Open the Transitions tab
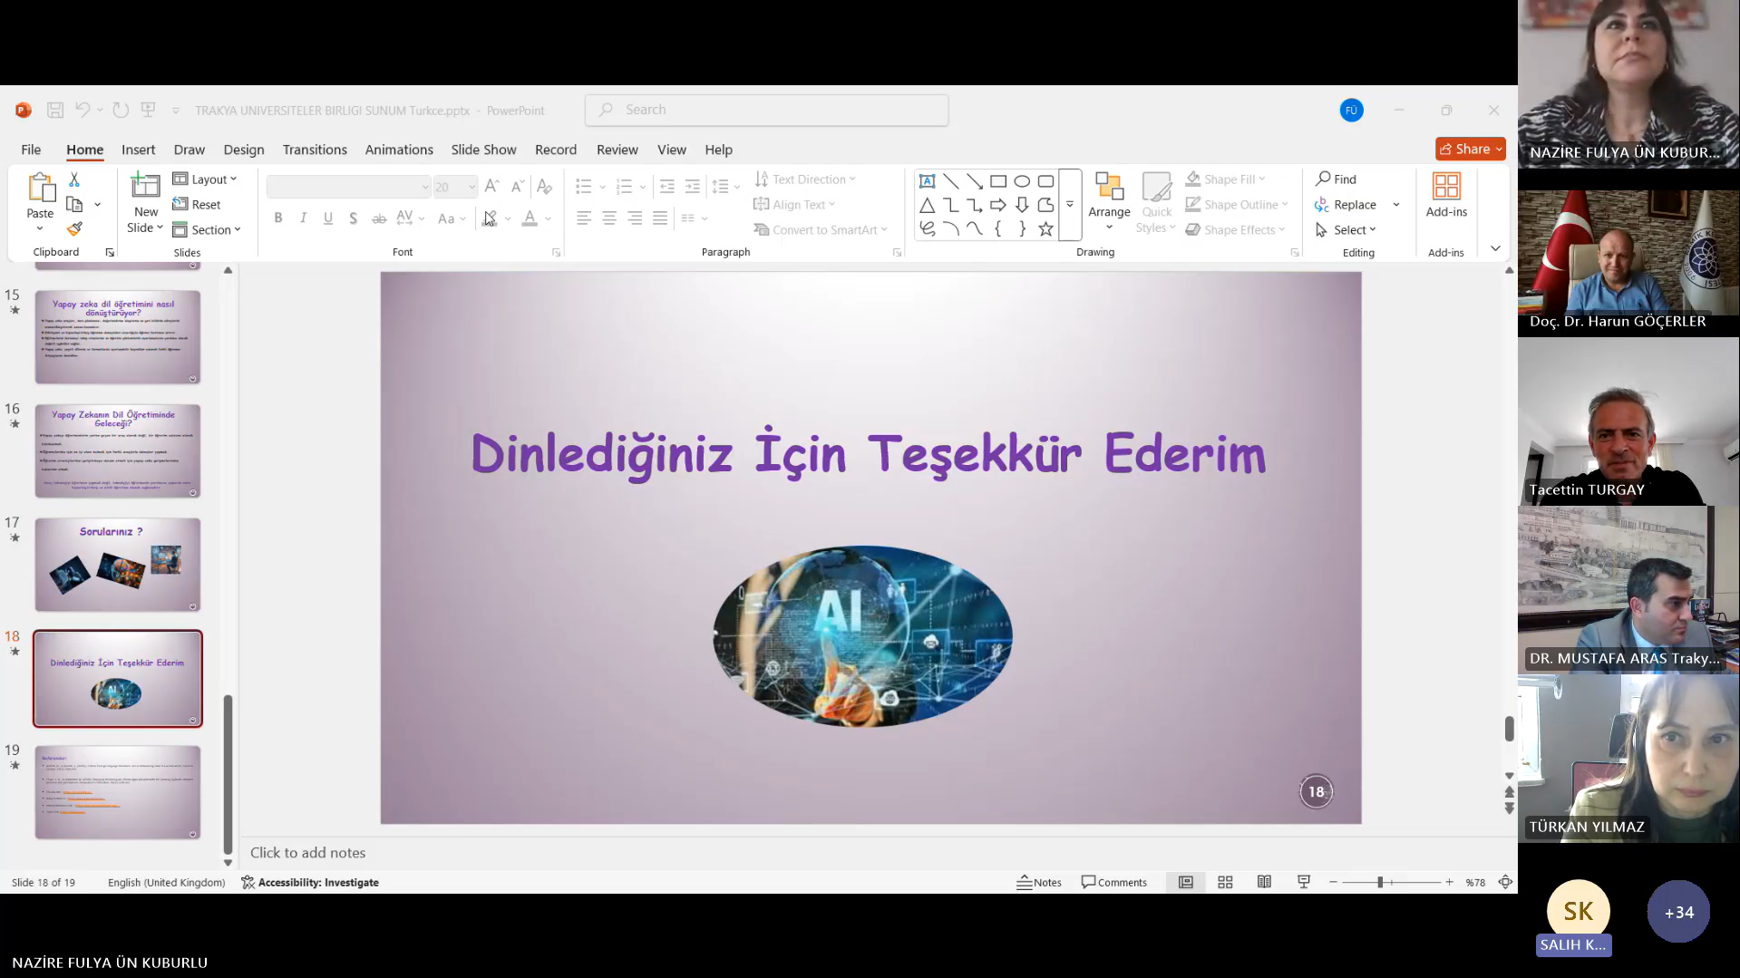1740x978 pixels. [x=315, y=150]
